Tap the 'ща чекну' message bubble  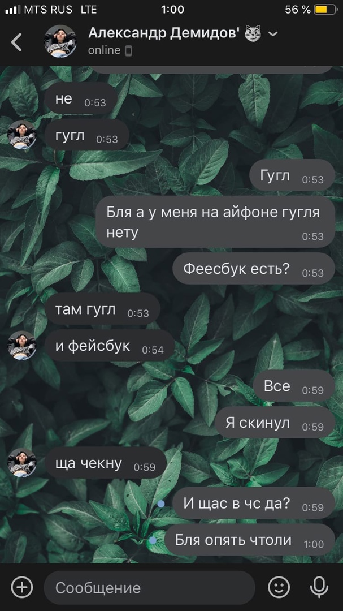click(x=106, y=463)
